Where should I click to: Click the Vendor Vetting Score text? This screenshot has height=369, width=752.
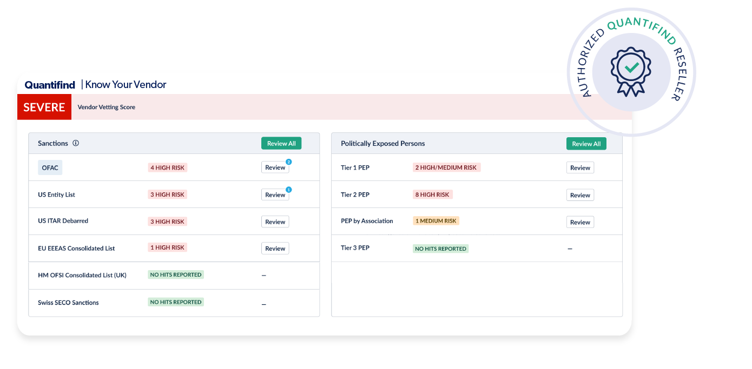tap(107, 107)
